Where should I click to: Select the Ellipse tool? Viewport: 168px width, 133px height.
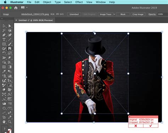(x=4, y=108)
